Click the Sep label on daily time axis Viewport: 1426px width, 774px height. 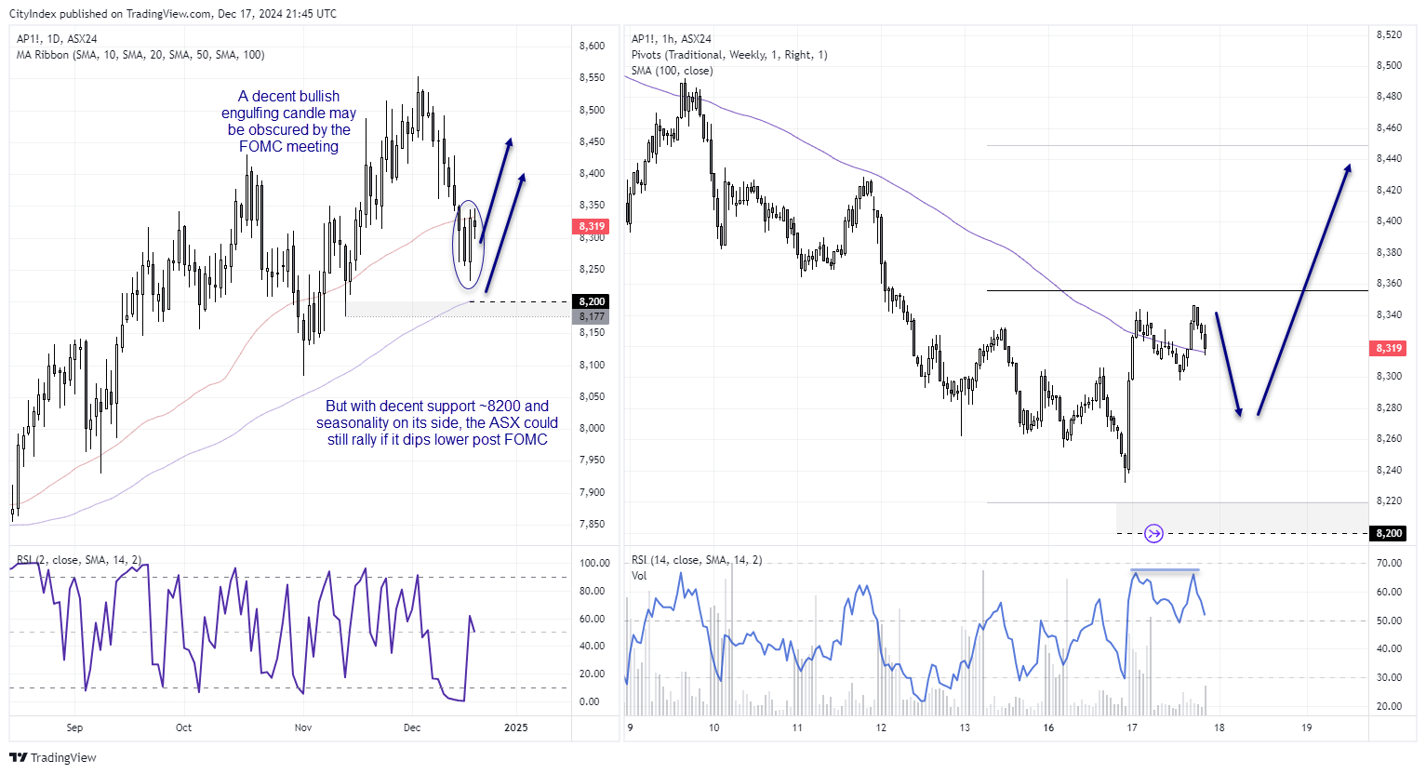click(74, 727)
